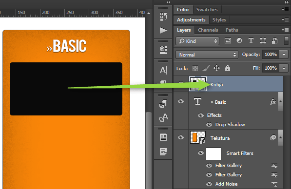Open blending options for first Filter Gallery
The image size is (291, 189).
(x=274, y=166)
